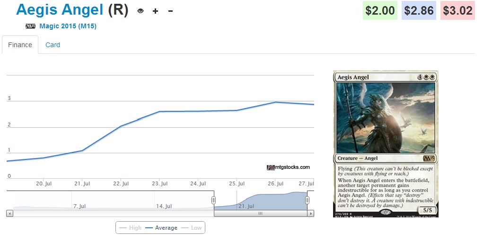Viewport: 483px width, 241px height.
Task: Click the plus icon next to title
Action: coord(155,11)
